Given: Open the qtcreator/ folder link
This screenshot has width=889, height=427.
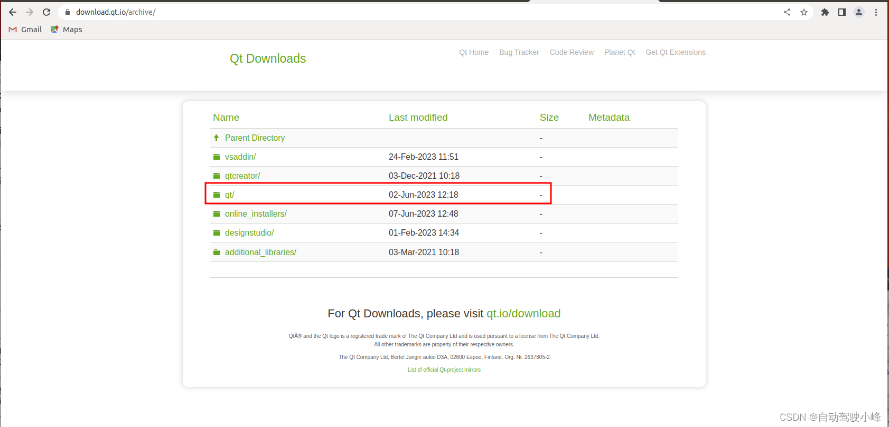Looking at the screenshot, I should point(242,176).
